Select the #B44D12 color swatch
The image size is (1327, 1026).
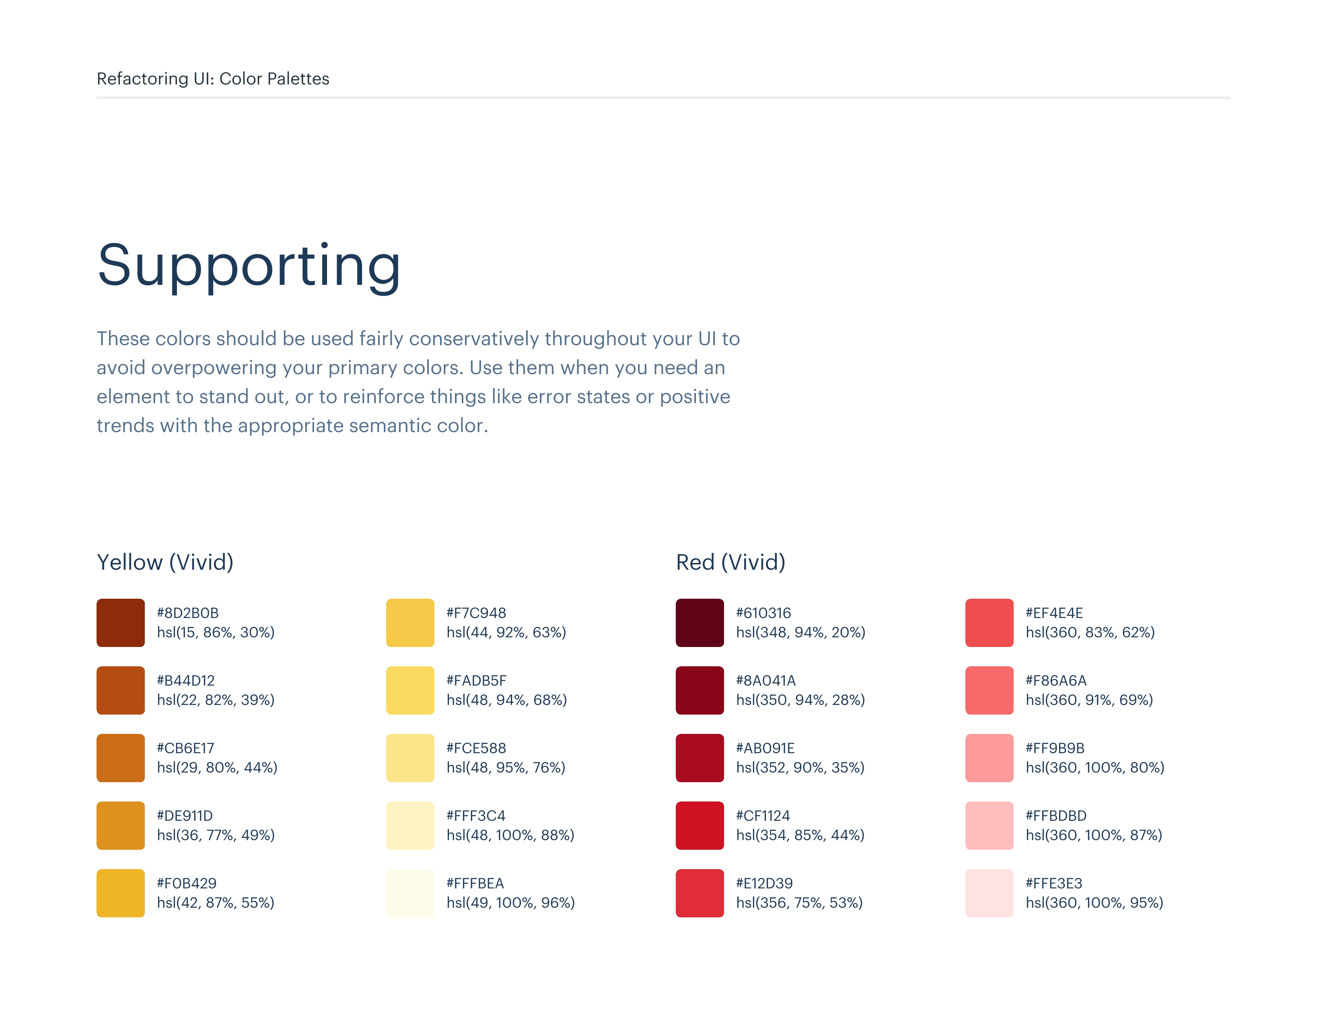click(x=120, y=690)
